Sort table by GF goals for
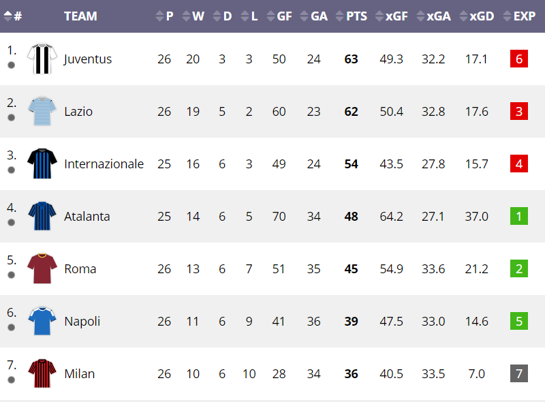The height and width of the screenshot is (402, 545). tap(279, 16)
